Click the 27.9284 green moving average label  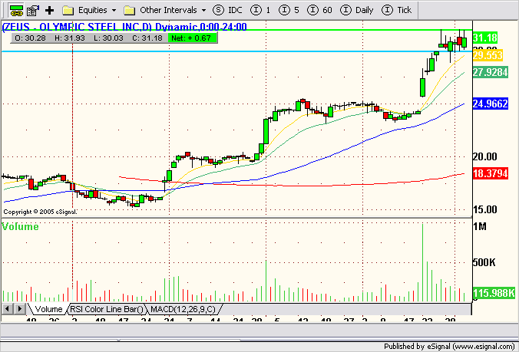[490, 72]
